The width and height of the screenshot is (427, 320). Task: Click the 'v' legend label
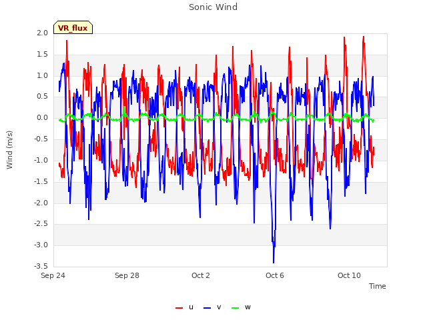point(219,307)
